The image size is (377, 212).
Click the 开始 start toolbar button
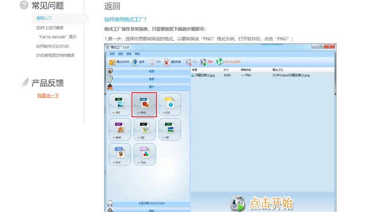click(x=206, y=62)
